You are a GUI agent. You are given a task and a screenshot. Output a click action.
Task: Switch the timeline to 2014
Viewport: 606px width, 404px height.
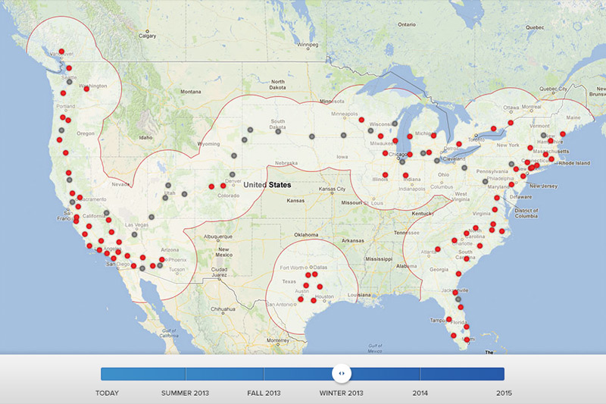point(420,393)
